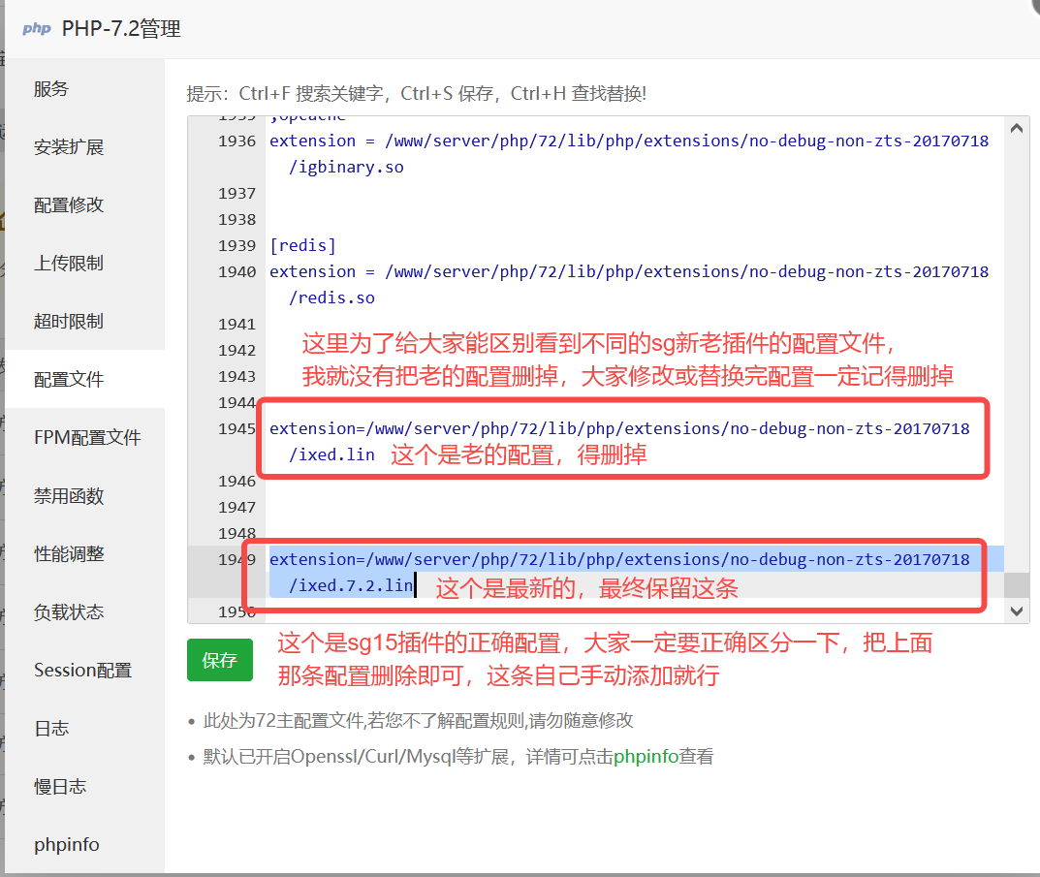Select the 上传限制 menu item

68,264
